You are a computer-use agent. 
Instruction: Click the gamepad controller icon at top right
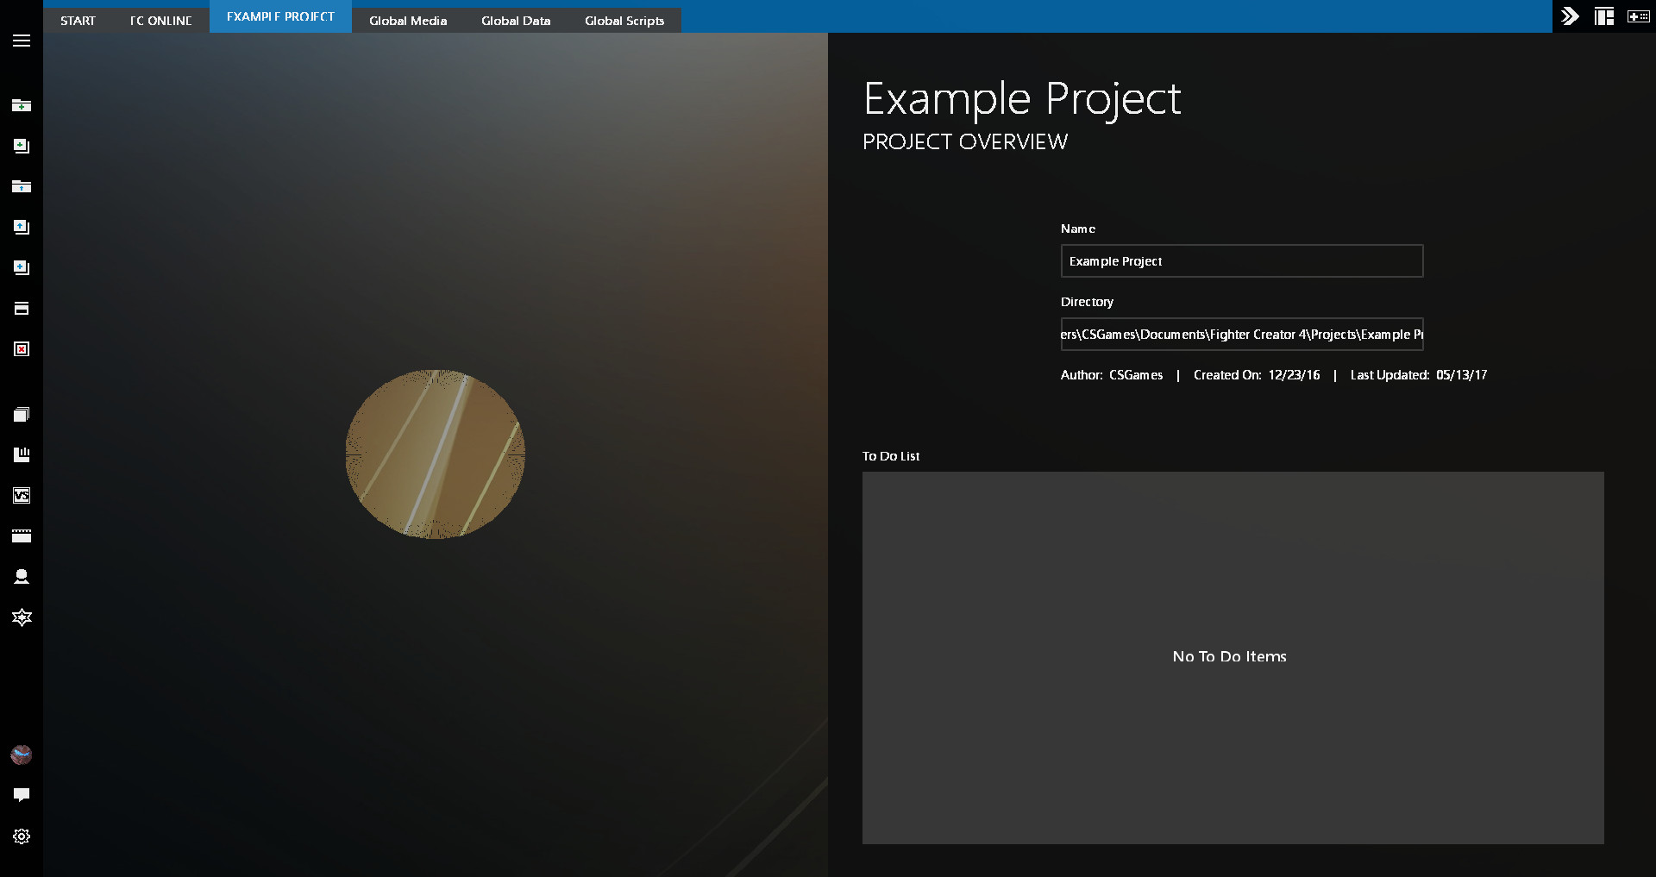pyautogui.click(x=1638, y=16)
